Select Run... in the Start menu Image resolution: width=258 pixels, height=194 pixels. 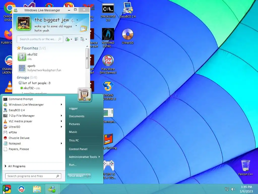point(73,165)
